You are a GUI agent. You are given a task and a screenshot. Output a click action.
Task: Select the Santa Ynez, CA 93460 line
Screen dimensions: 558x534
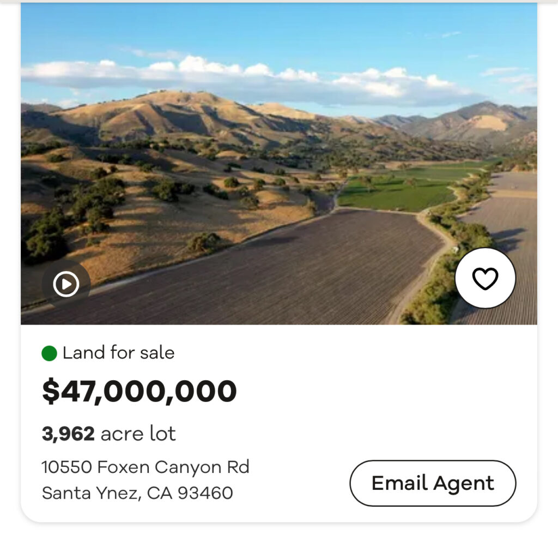(x=137, y=493)
